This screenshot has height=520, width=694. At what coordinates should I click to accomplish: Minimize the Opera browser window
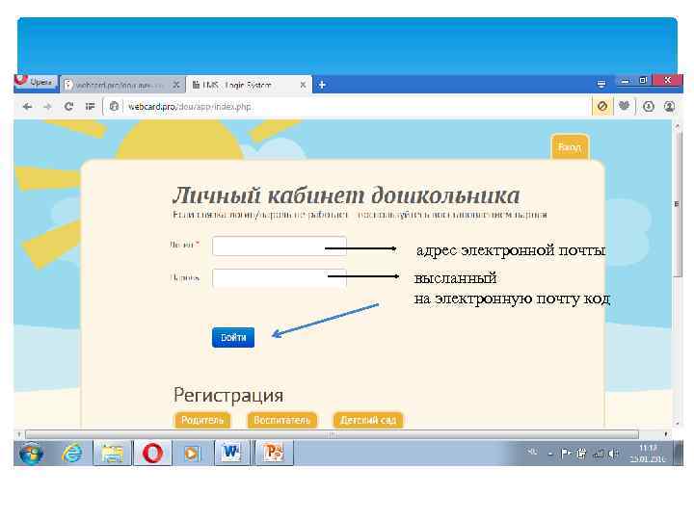[x=625, y=81]
